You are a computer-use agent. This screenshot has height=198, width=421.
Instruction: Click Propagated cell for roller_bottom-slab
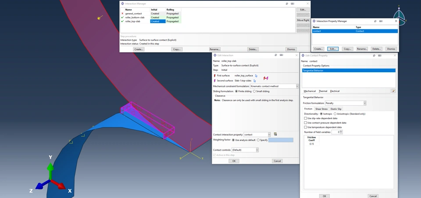coord(173,18)
